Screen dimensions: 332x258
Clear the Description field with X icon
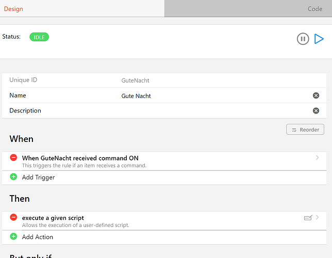click(316, 110)
